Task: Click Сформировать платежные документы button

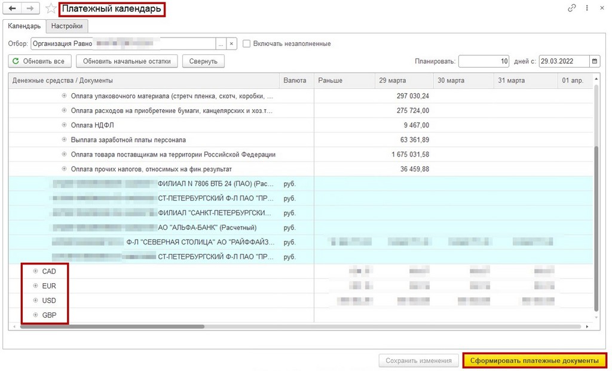Action: [534, 360]
